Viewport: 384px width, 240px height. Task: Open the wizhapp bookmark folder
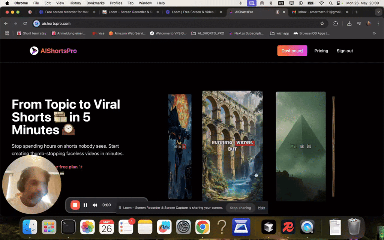pyautogui.click(x=279, y=33)
